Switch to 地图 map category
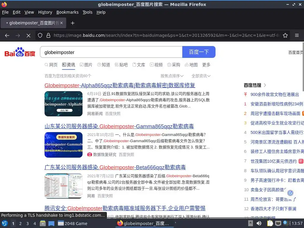304x228 pixels. 191,65
